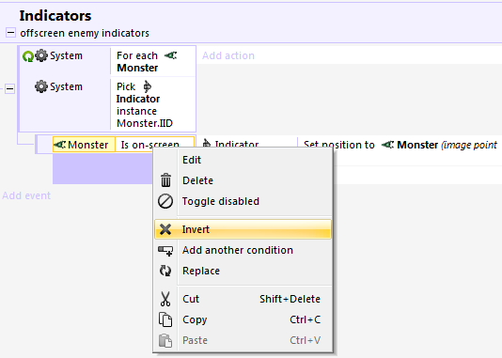The width and height of the screenshot is (502, 358).
Task: Click the Add action link
Action: click(228, 55)
